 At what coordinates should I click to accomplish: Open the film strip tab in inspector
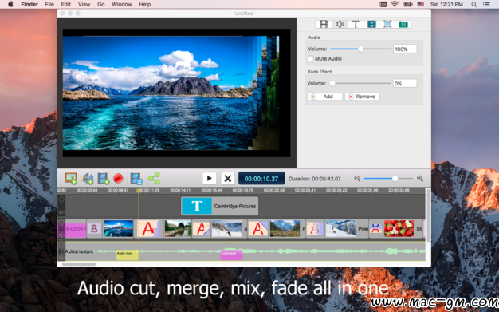[324, 24]
